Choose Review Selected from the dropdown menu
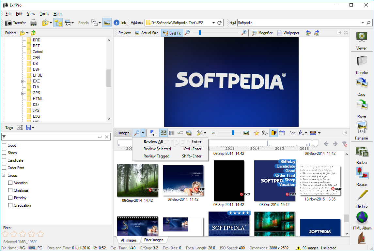374x251 pixels. [170, 149]
